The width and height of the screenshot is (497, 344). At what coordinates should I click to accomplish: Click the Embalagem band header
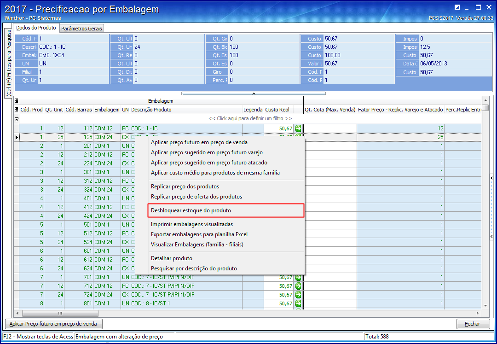[x=161, y=101]
